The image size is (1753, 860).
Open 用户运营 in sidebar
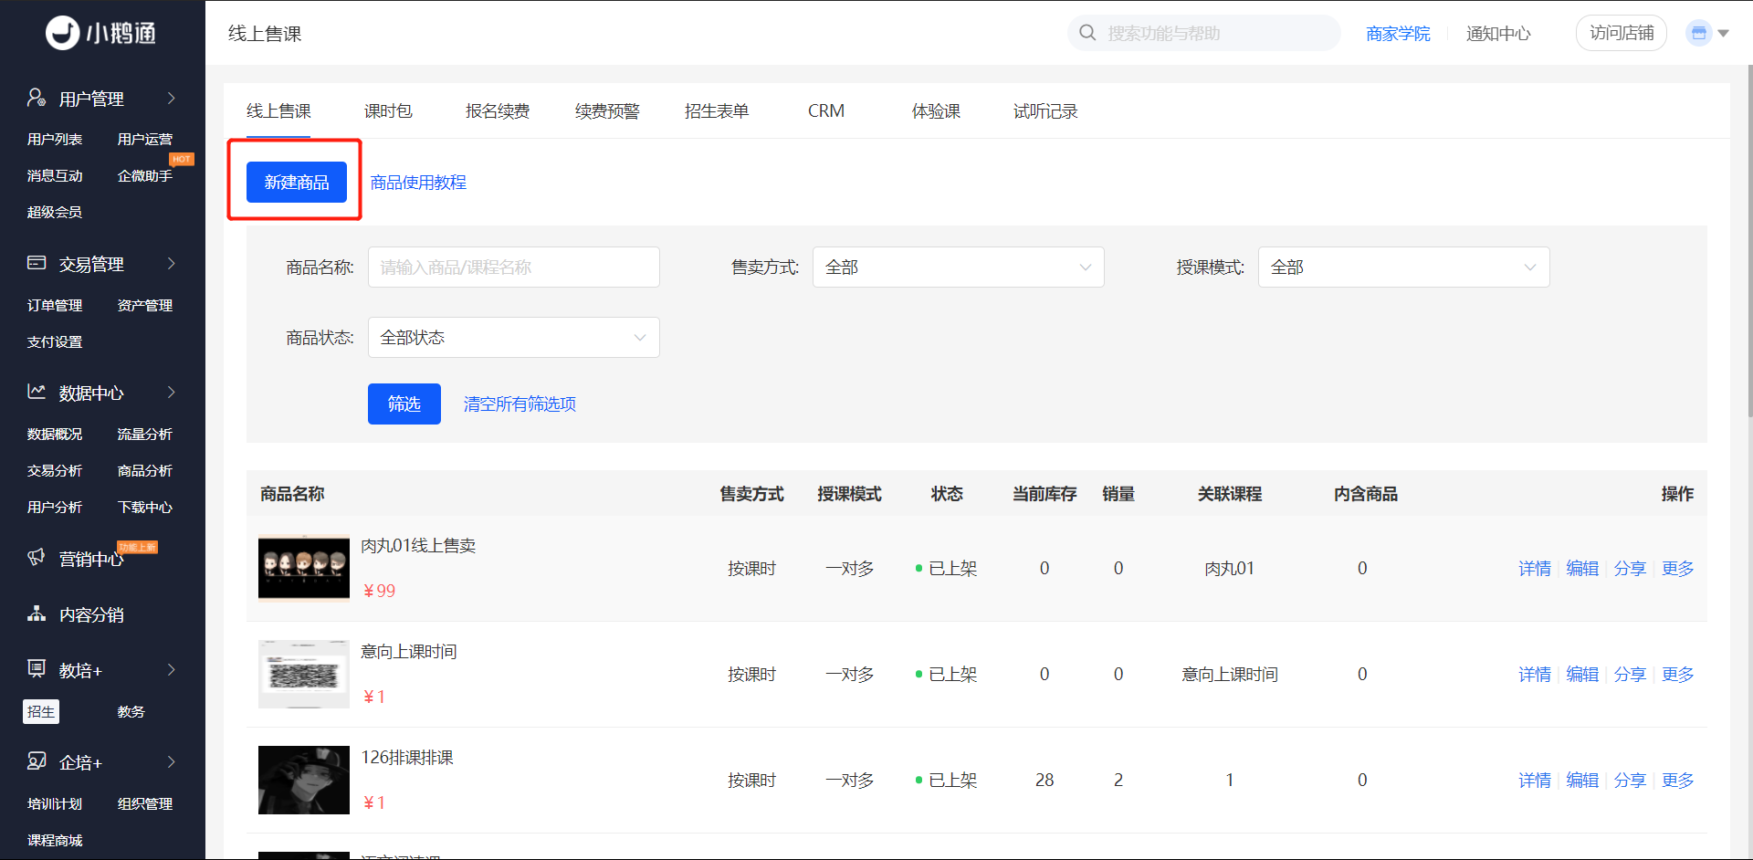coord(145,139)
